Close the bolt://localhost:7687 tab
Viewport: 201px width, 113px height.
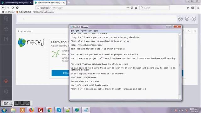(x=64, y=3)
